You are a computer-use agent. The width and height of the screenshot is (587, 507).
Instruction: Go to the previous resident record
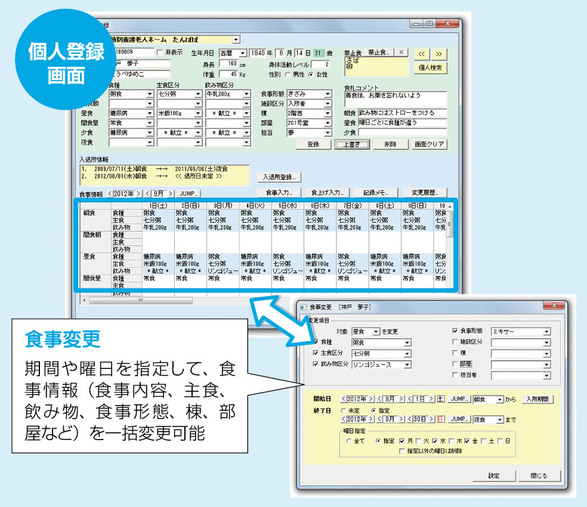pyautogui.click(x=421, y=54)
